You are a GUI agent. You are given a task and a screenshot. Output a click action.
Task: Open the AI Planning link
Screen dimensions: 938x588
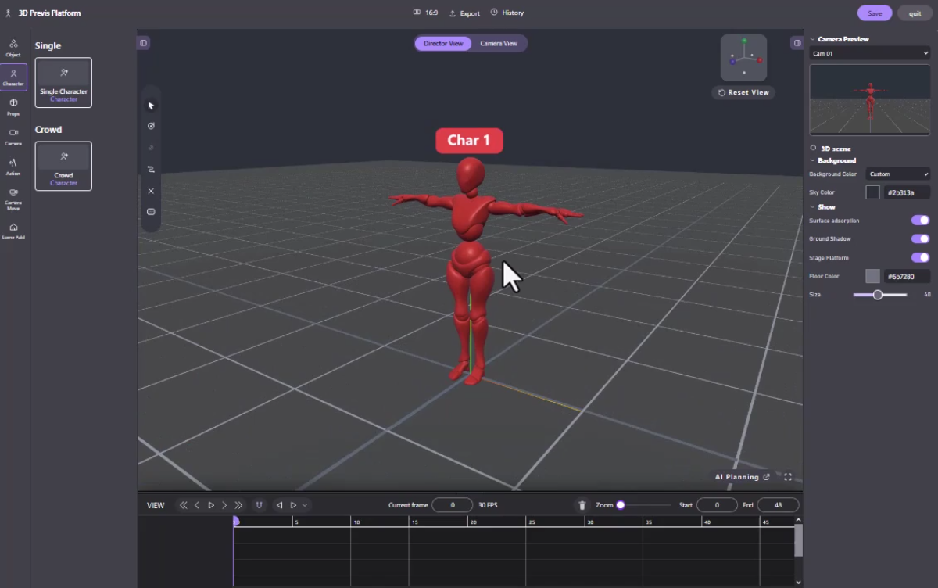[742, 477]
